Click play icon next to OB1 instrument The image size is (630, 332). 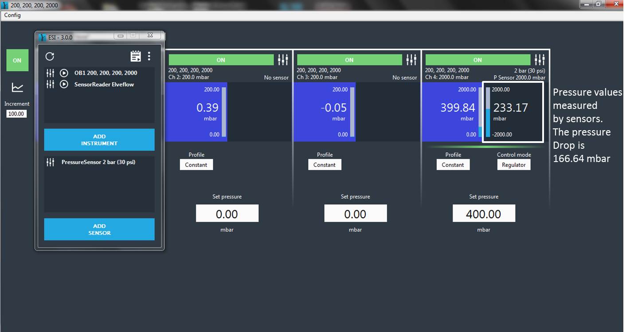[x=64, y=73]
